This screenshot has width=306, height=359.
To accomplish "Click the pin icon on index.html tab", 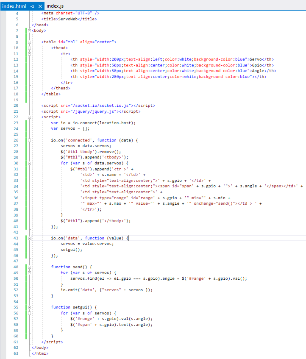I will coord(33,6).
